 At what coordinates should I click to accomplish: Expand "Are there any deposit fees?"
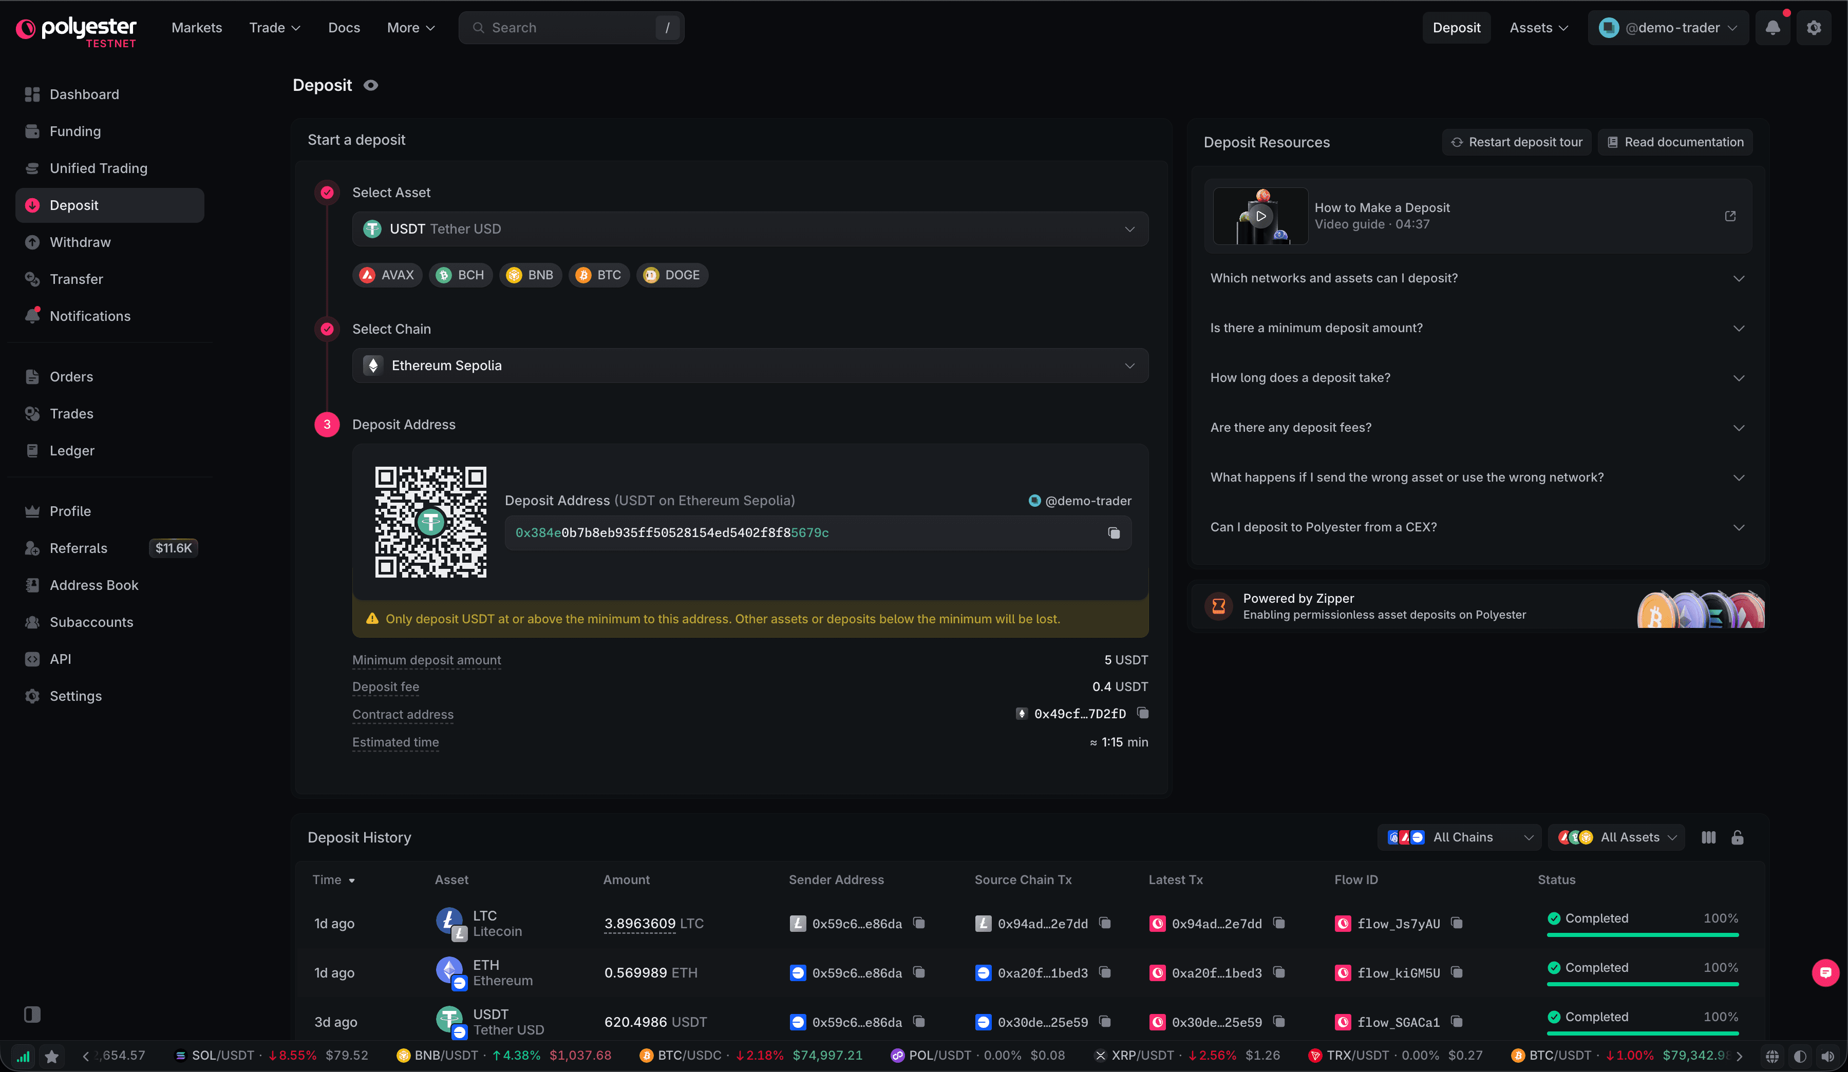(1477, 428)
